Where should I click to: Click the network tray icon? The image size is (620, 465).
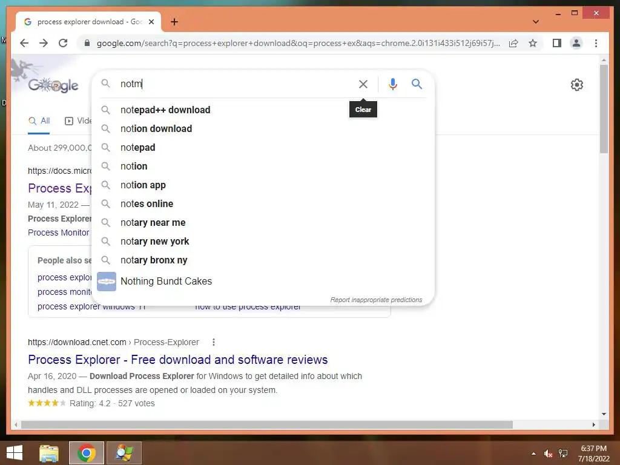pos(563,453)
